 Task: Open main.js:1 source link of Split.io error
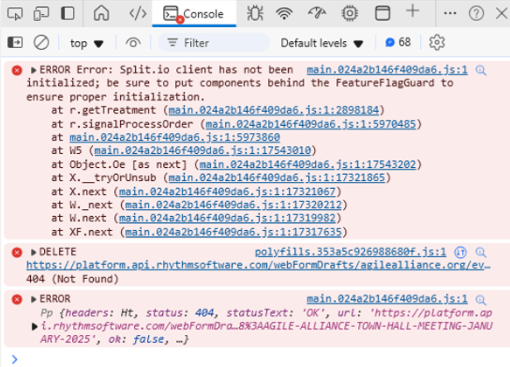click(387, 69)
